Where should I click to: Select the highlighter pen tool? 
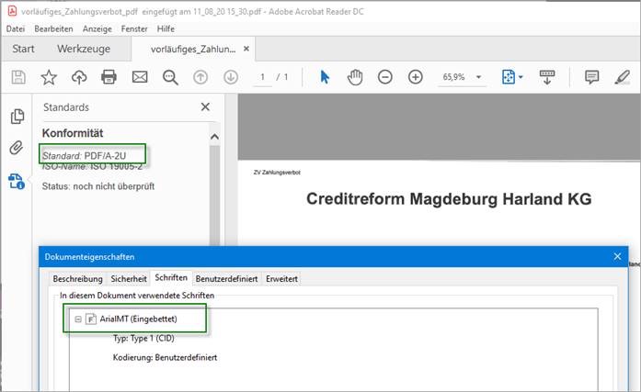coord(623,77)
